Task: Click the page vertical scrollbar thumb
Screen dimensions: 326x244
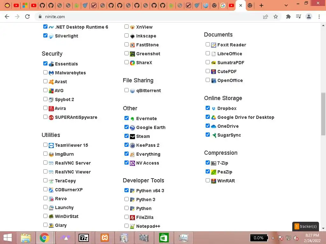Action: (x=323, y=114)
